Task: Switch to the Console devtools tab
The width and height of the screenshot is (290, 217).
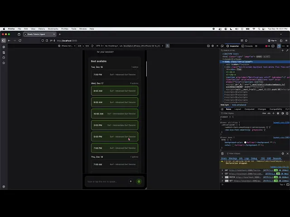Action: pos(247,46)
